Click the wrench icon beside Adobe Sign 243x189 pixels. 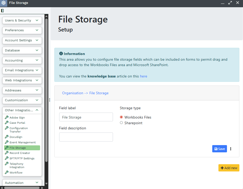click(7, 117)
